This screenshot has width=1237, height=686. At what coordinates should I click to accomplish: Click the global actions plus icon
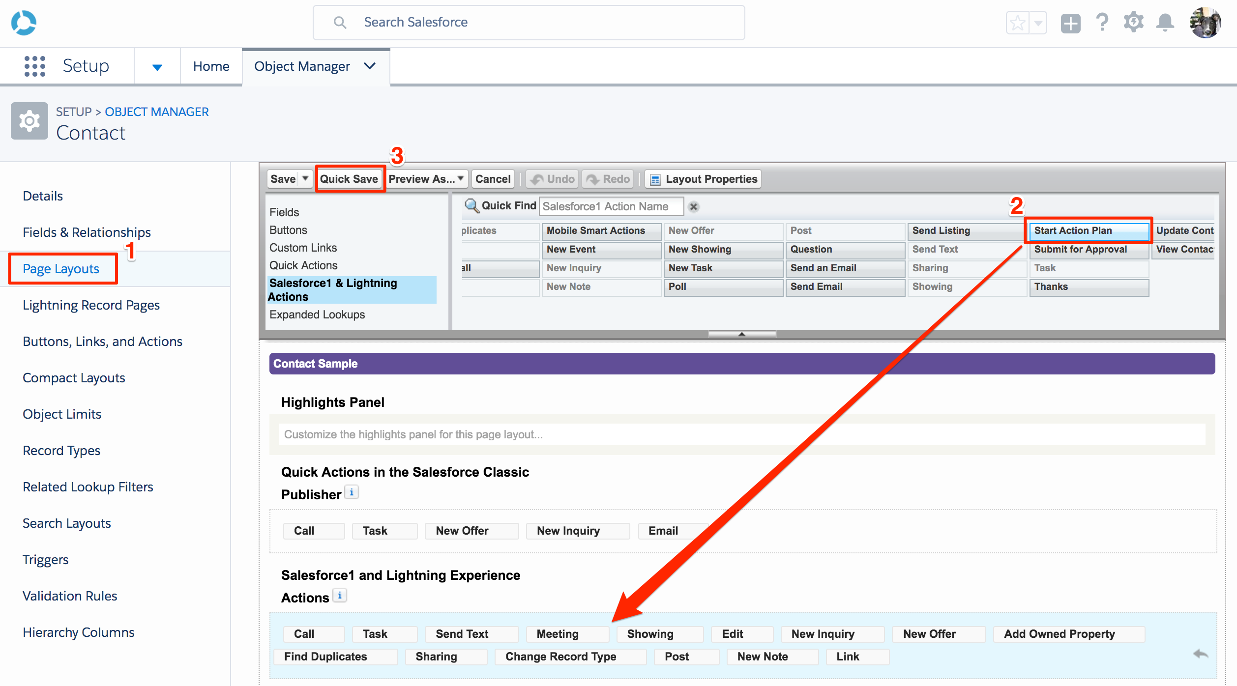click(x=1070, y=23)
